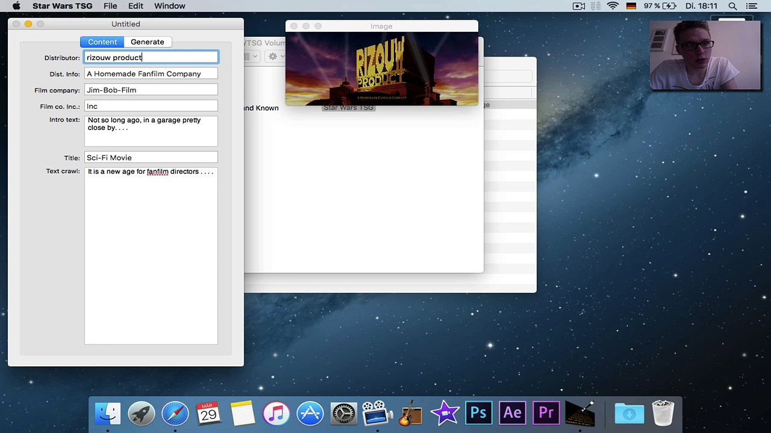Click into the Title field

tap(151, 158)
